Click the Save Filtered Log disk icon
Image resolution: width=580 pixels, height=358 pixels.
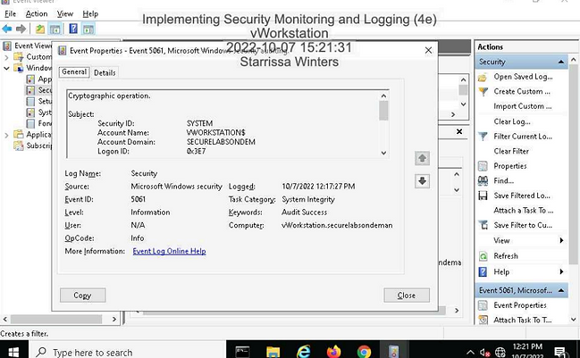pyautogui.click(x=483, y=196)
